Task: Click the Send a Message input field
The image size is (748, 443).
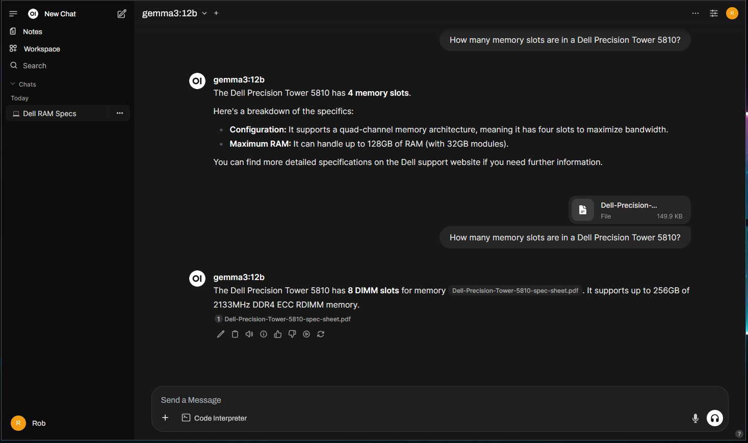Action: click(x=440, y=400)
